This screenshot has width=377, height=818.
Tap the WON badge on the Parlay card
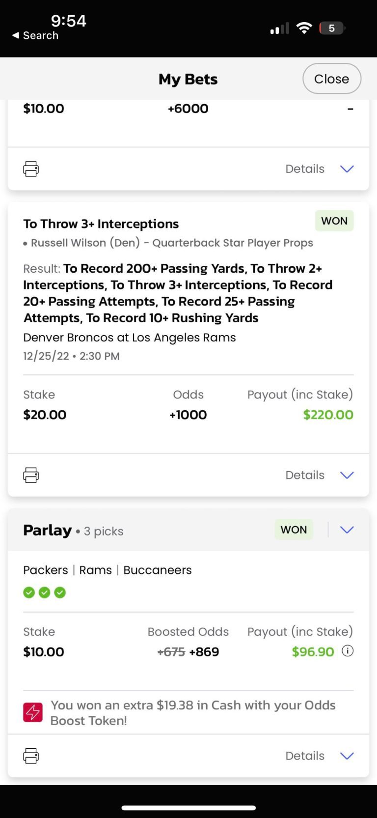[x=294, y=530]
